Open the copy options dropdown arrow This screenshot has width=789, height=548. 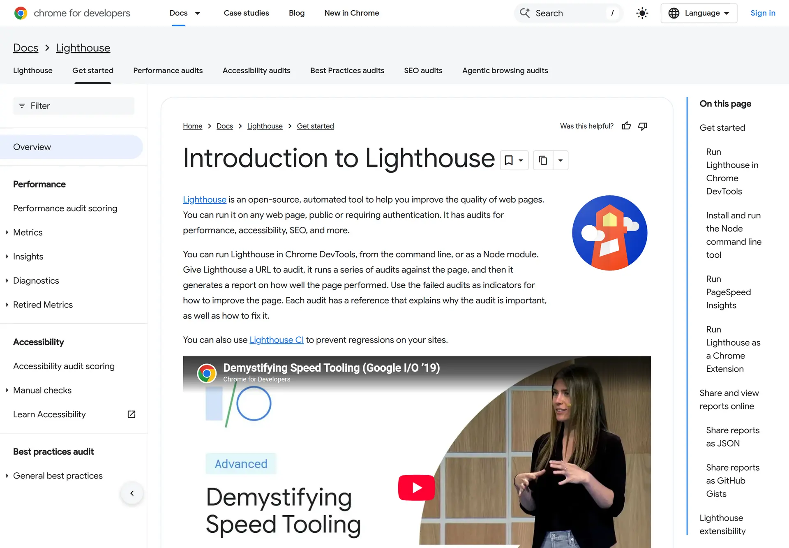coord(561,160)
